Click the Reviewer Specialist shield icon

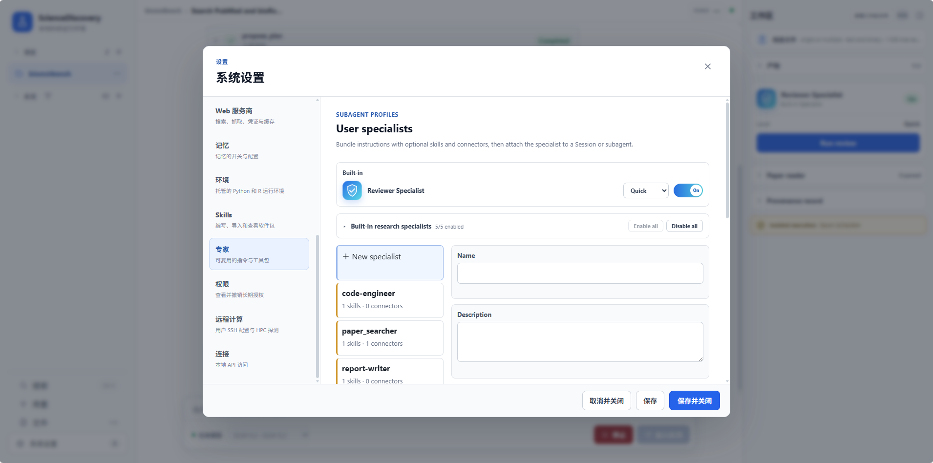pyautogui.click(x=352, y=190)
